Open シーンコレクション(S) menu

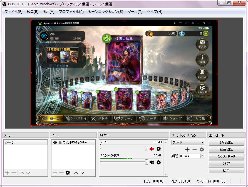coord(105,12)
